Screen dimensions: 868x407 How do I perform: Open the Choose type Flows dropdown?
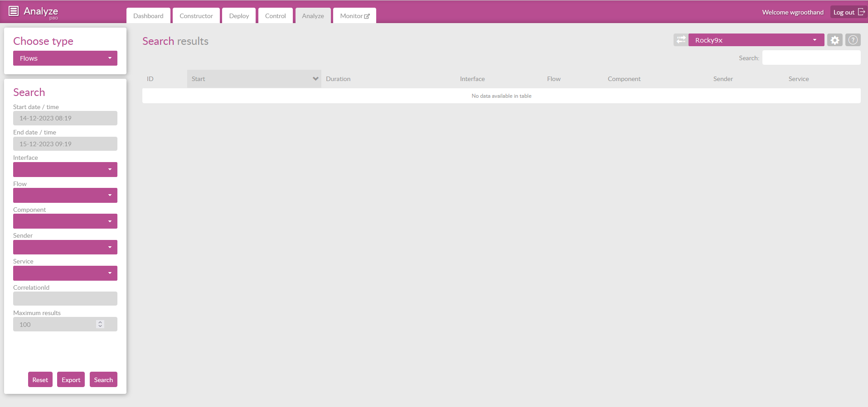point(65,58)
